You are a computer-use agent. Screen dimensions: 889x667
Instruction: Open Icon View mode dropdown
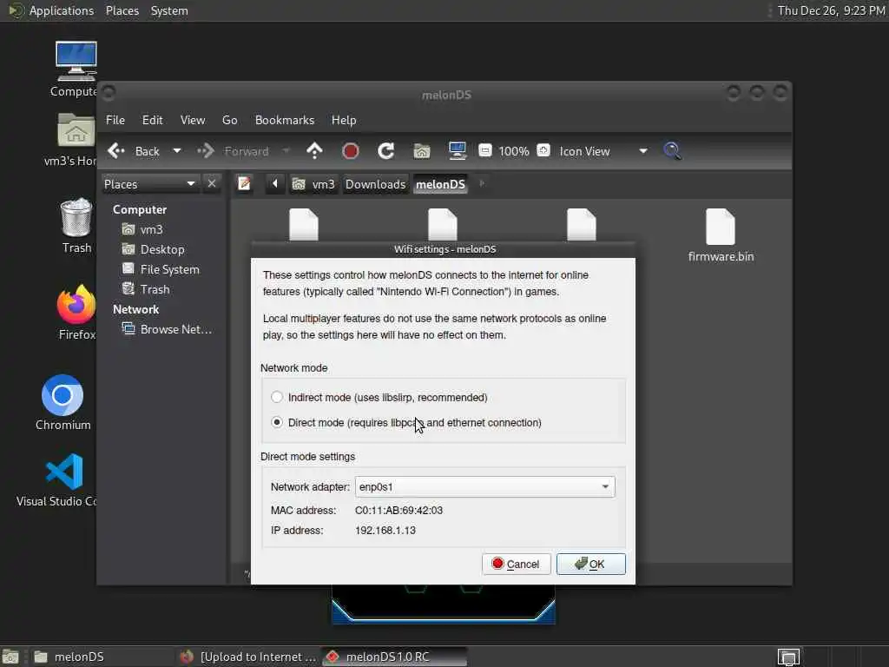[x=603, y=151]
